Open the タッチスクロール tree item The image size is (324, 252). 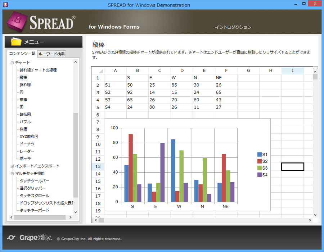pos(35,196)
